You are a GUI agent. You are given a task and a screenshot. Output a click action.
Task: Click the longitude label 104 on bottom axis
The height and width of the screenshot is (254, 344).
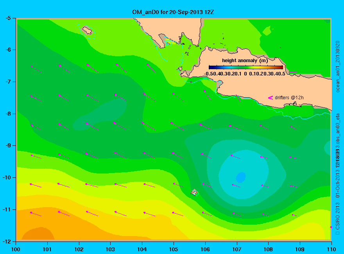(142, 249)
